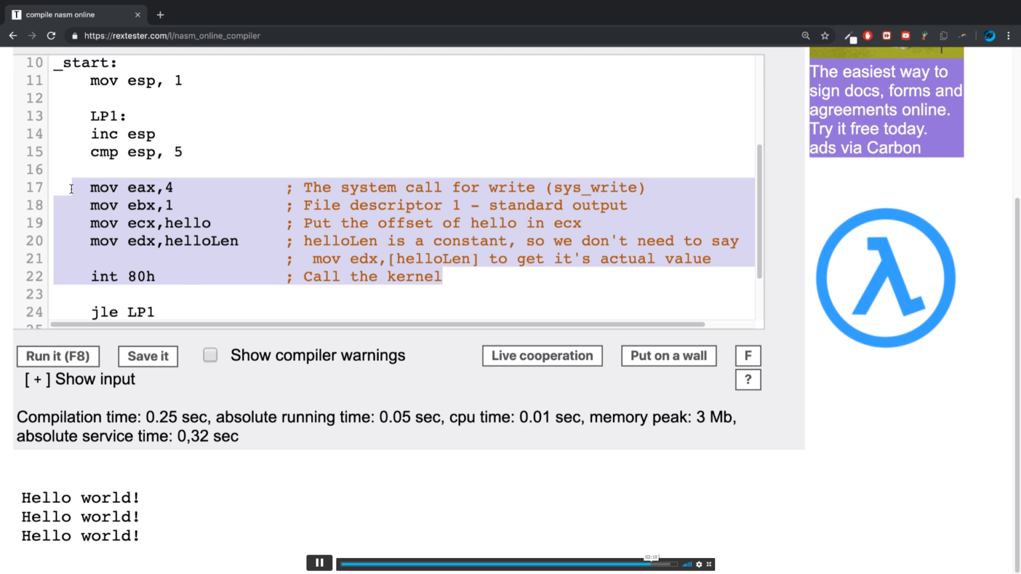The image size is (1021, 574).
Task: Close the compile nasm online tab
Action: pos(138,15)
